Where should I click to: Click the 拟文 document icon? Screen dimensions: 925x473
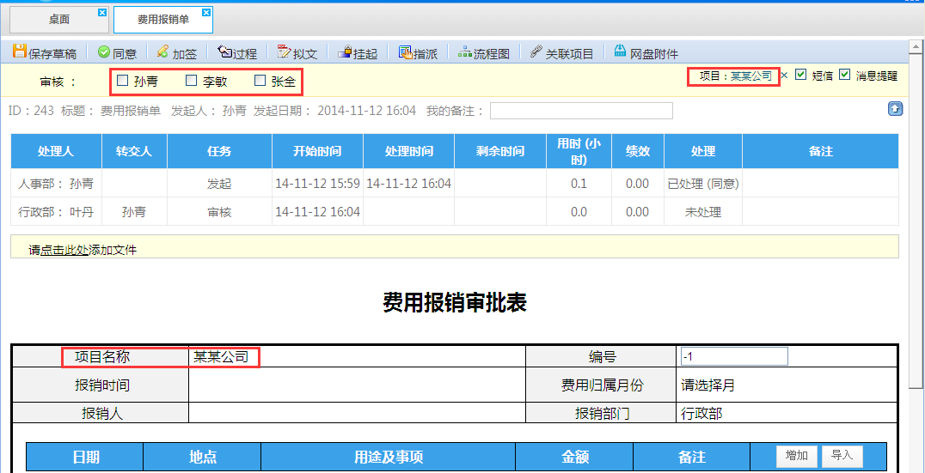click(x=285, y=52)
